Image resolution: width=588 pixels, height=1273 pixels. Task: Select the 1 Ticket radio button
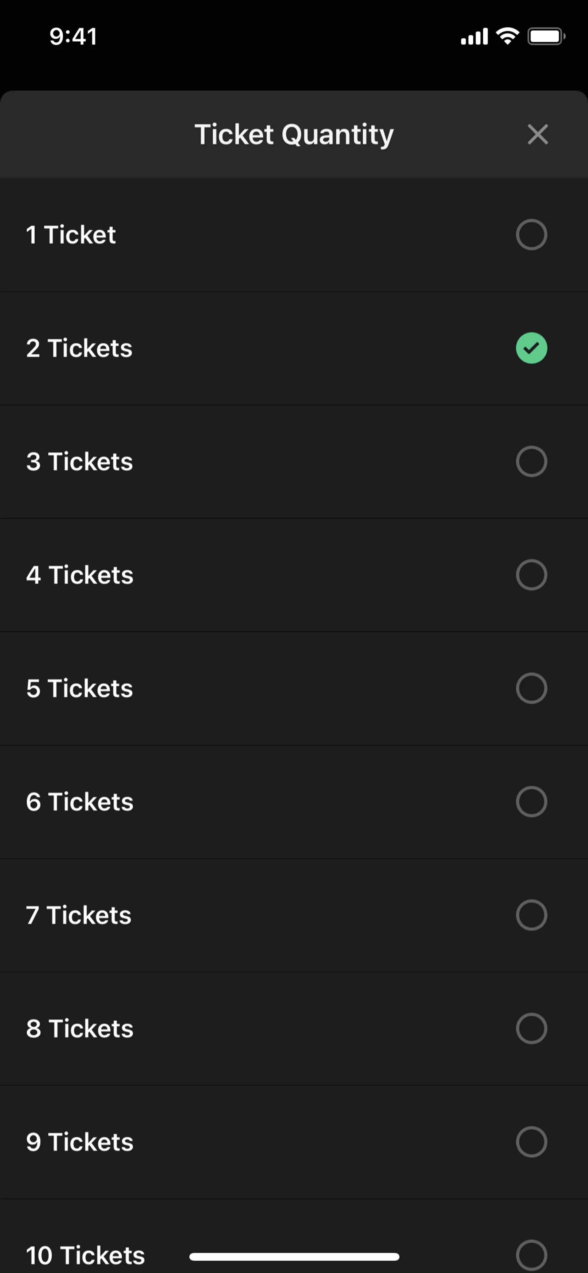531,234
